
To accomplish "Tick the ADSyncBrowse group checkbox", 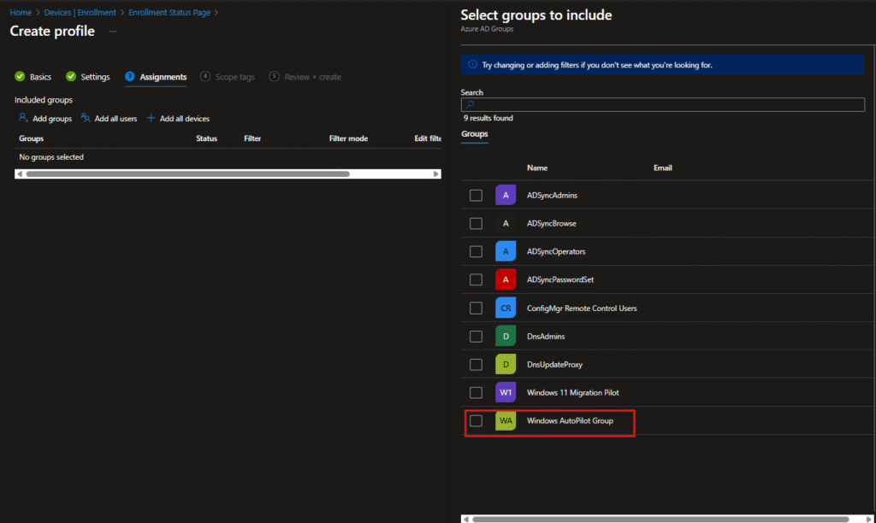I will coord(476,223).
